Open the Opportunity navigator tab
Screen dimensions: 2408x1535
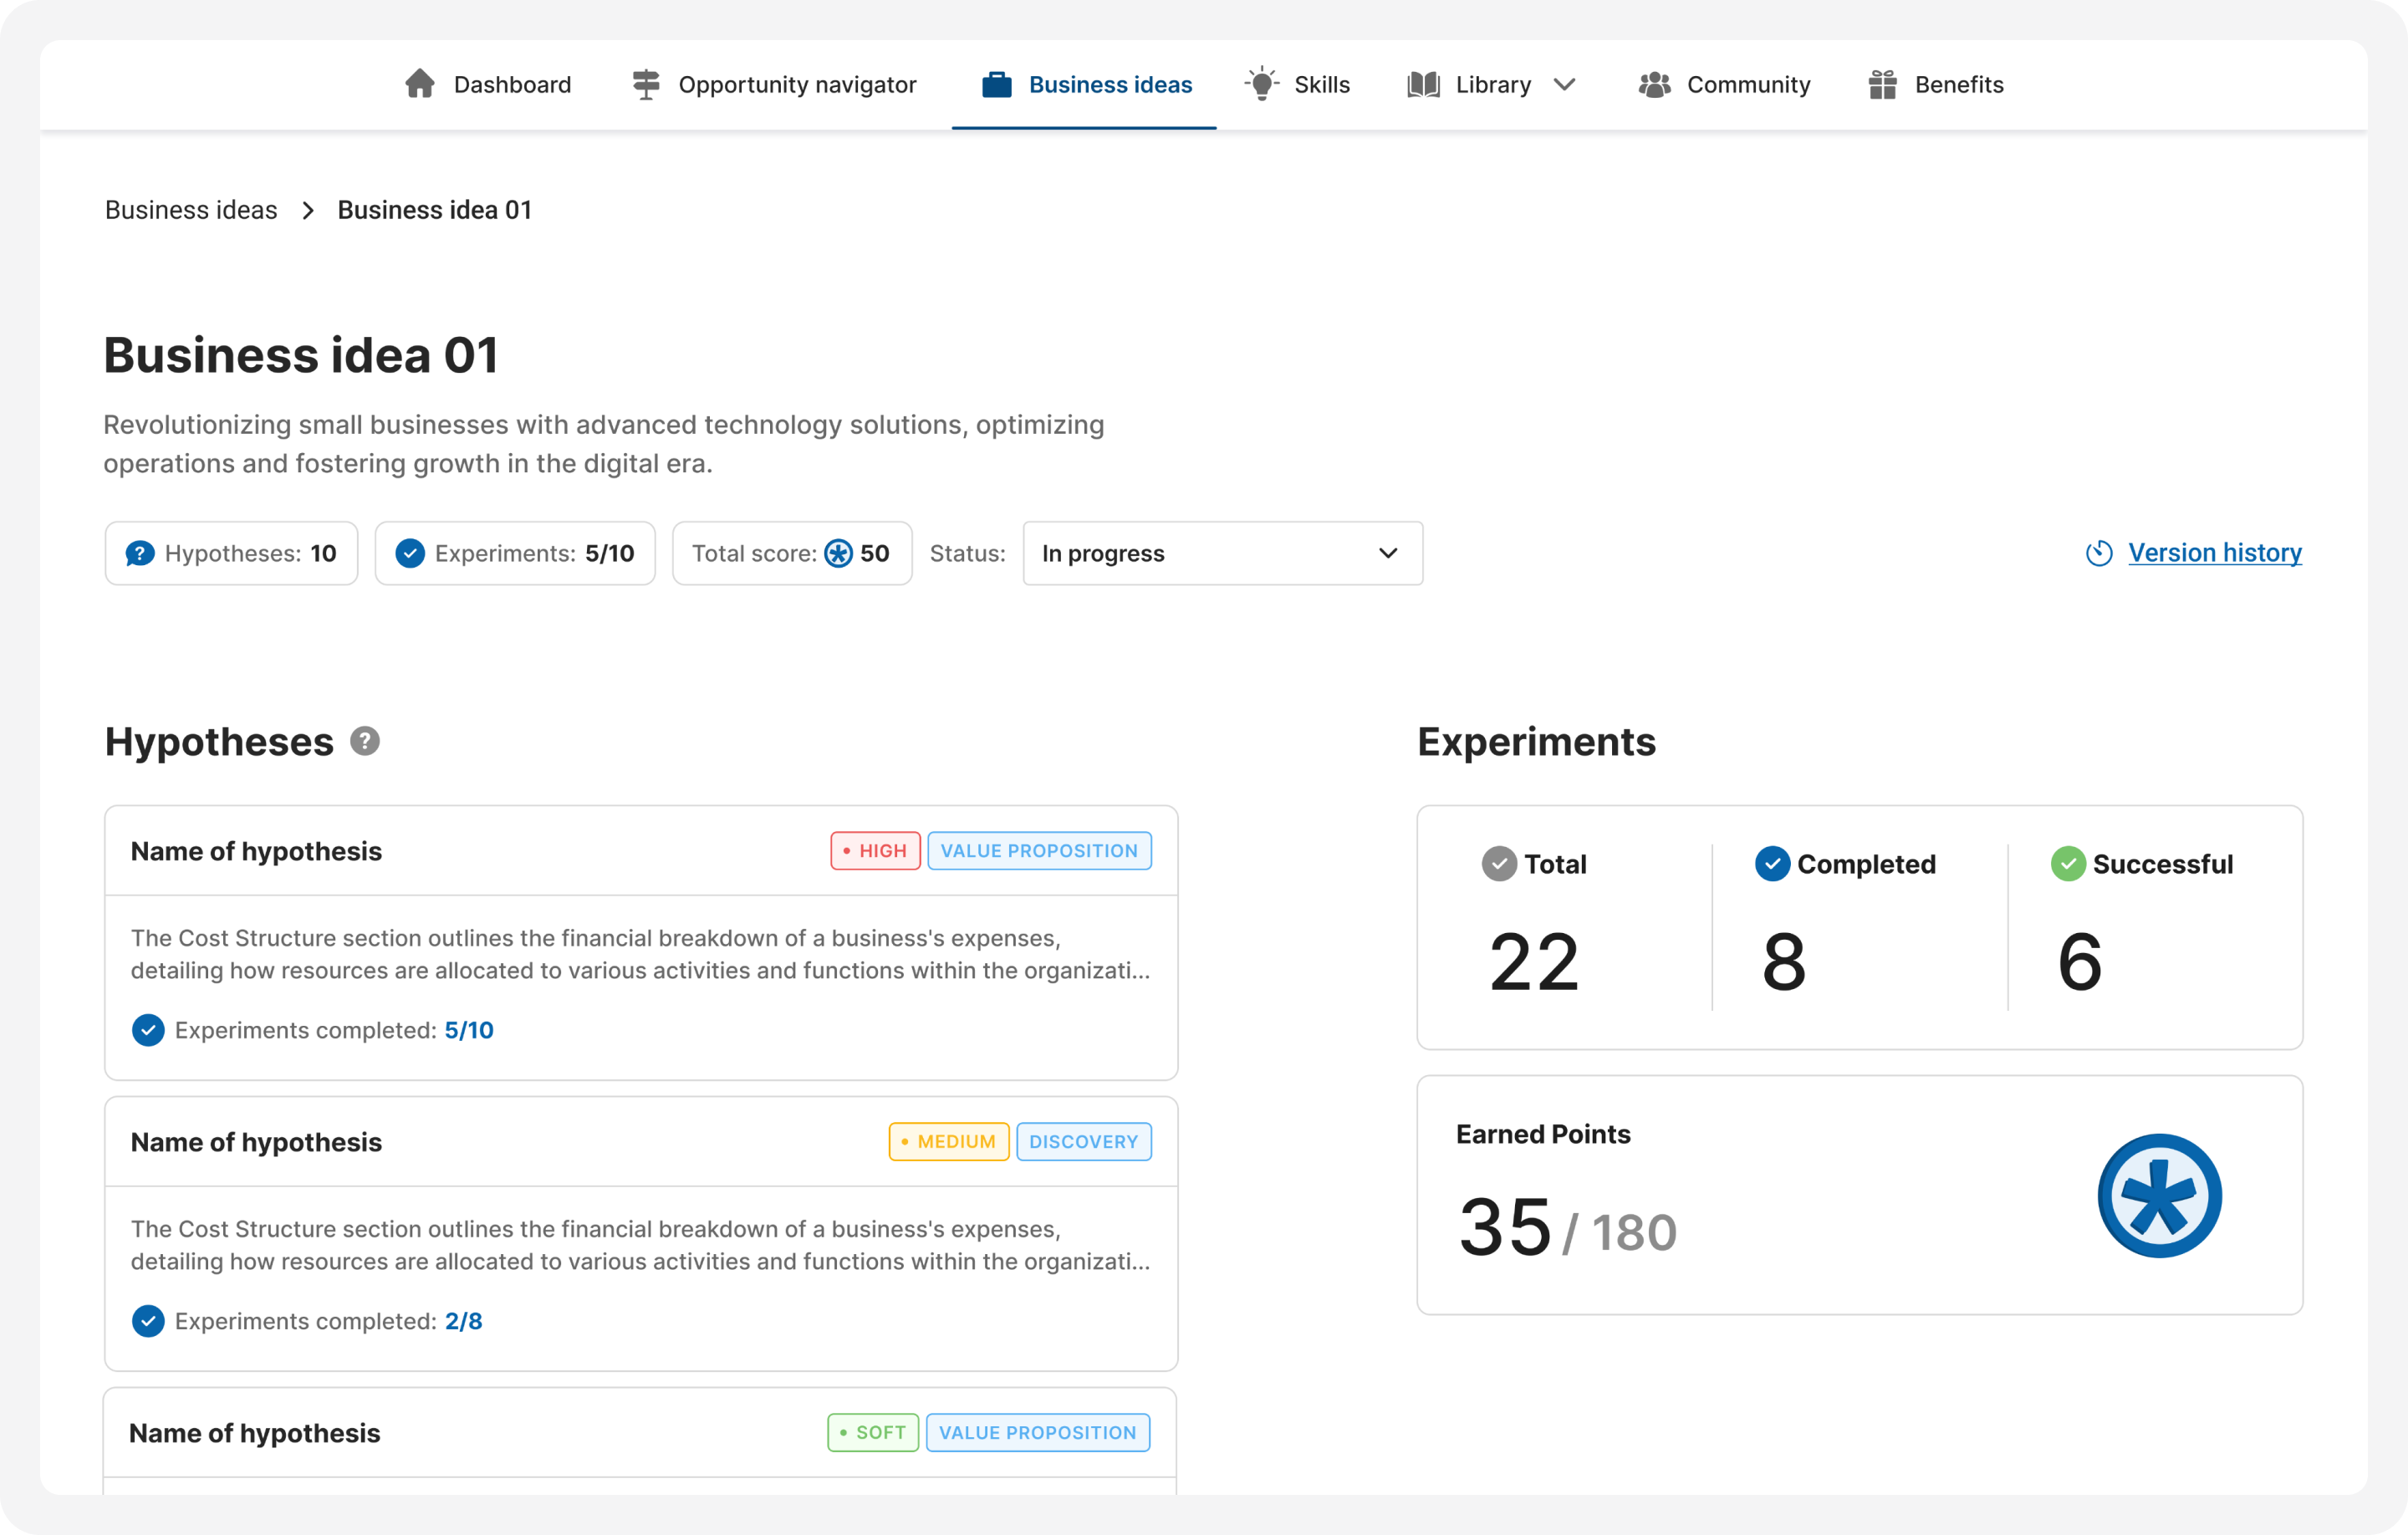click(x=775, y=84)
